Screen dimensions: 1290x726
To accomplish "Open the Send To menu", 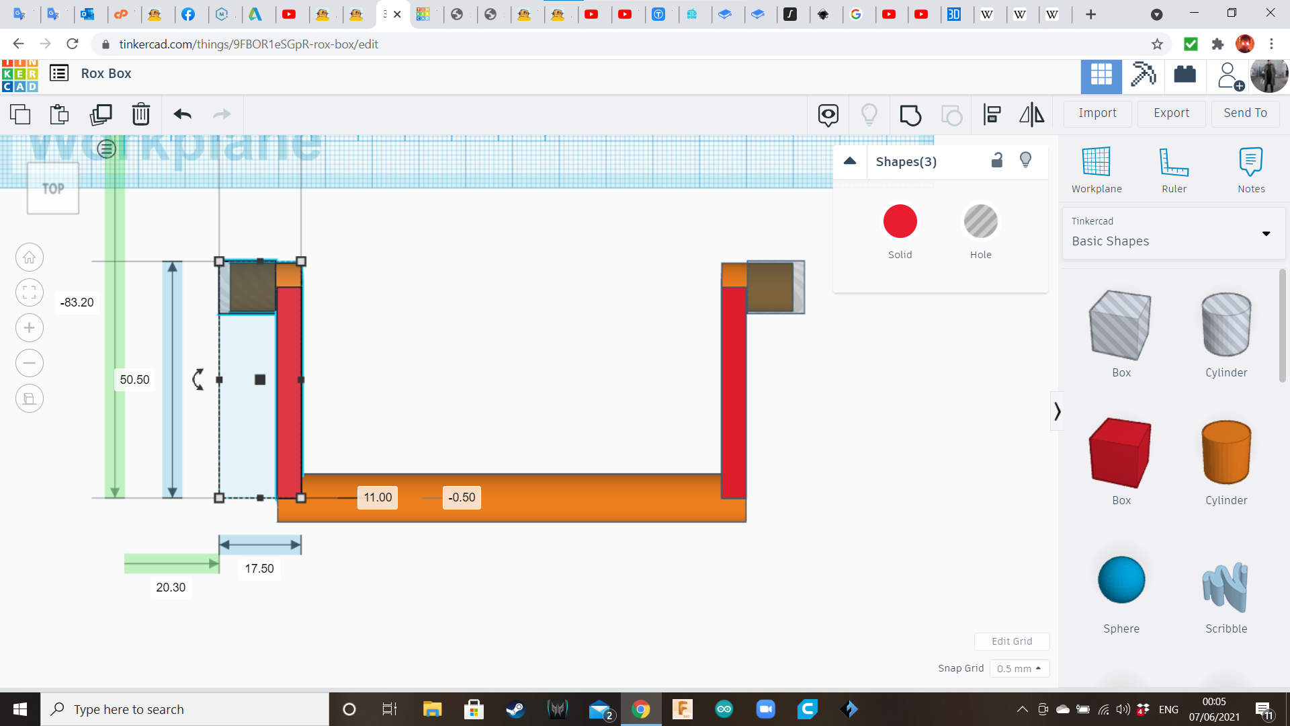I will 1245,113.
